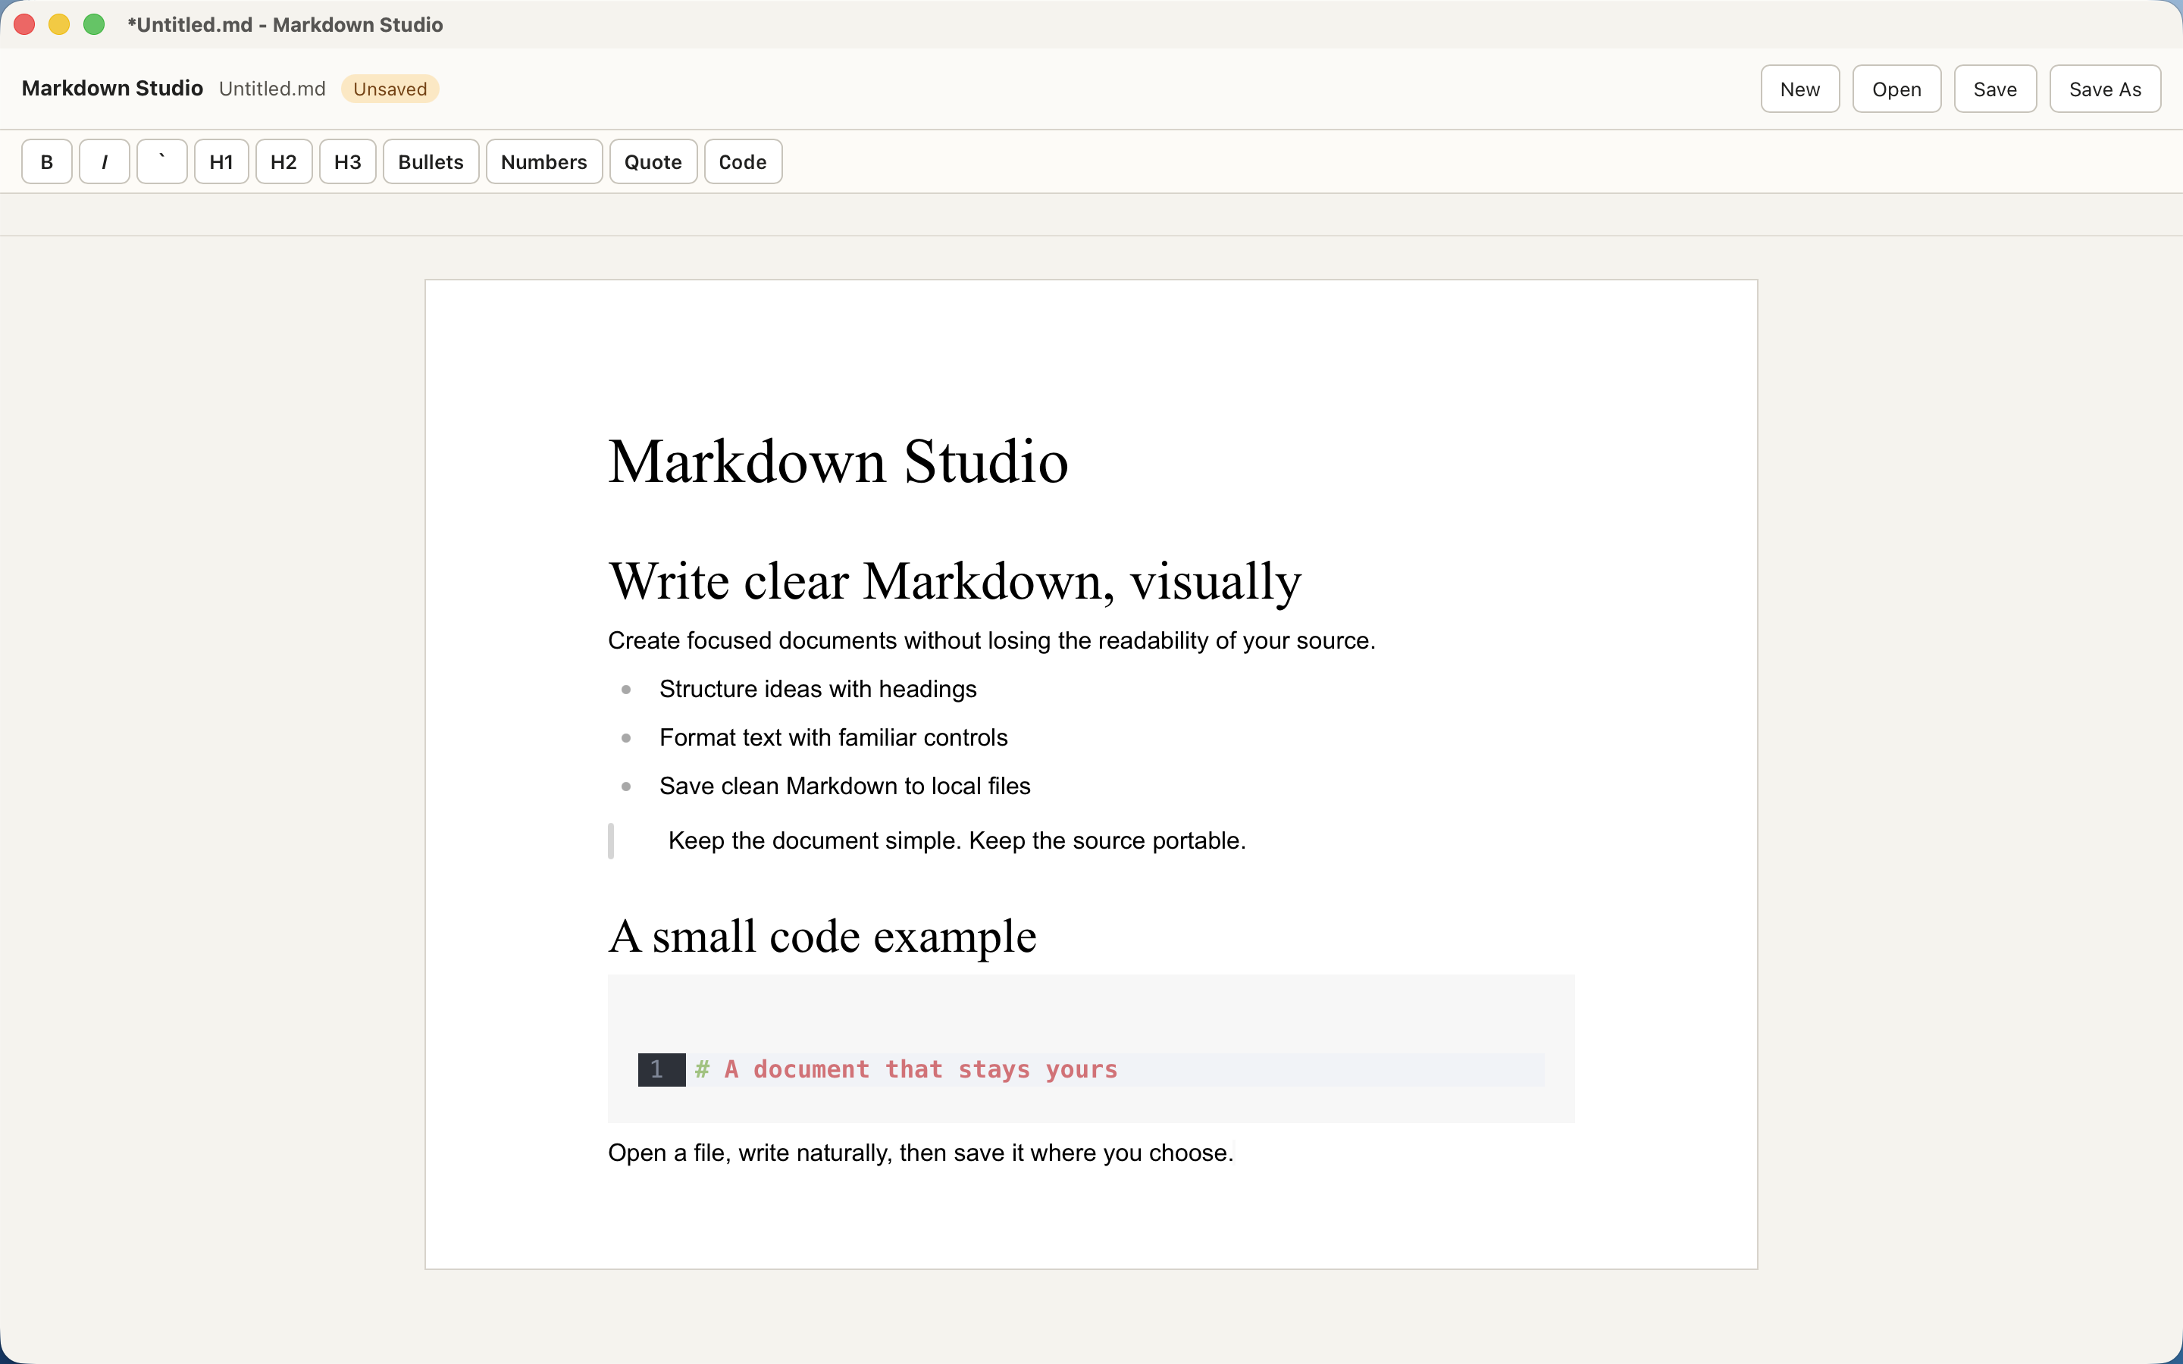The image size is (2183, 1364).
Task: Format selection as Quote
Action: (x=653, y=161)
